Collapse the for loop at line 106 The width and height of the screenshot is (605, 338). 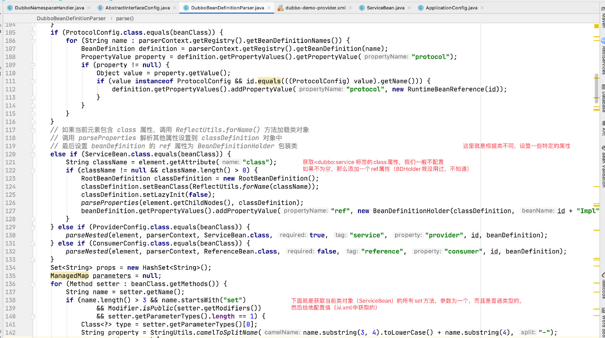[x=33, y=41]
